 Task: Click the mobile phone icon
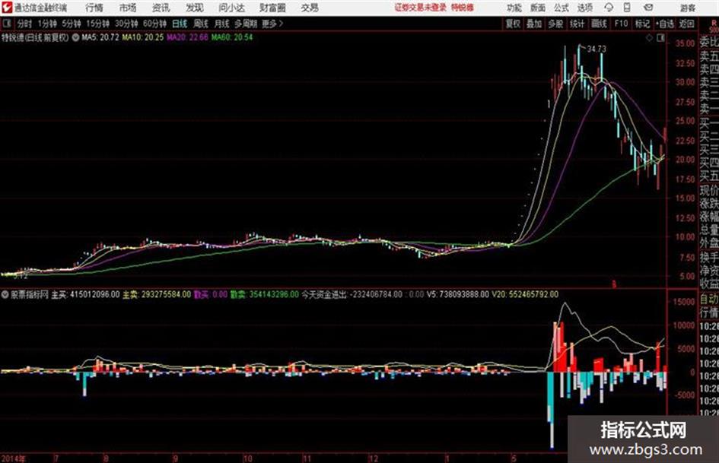click(x=627, y=8)
